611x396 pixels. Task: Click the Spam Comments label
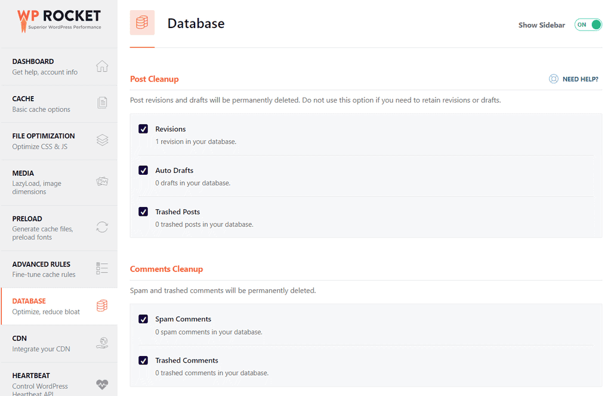[x=183, y=319]
